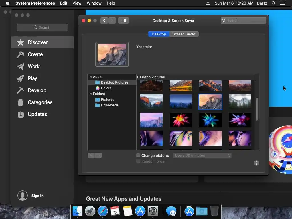The height and width of the screenshot is (219, 292).
Task: Open the System Preferences menu
Action: click(x=35, y=3)
